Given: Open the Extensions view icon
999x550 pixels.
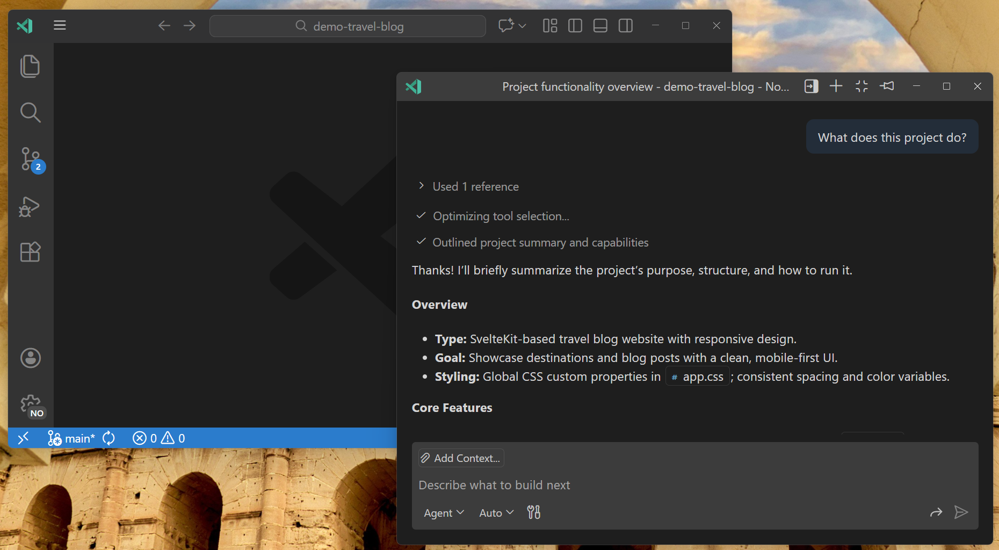Looking at the screenshot, I should [30, 252].
